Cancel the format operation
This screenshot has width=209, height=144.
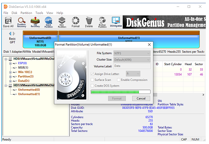(x=141, y=98)
